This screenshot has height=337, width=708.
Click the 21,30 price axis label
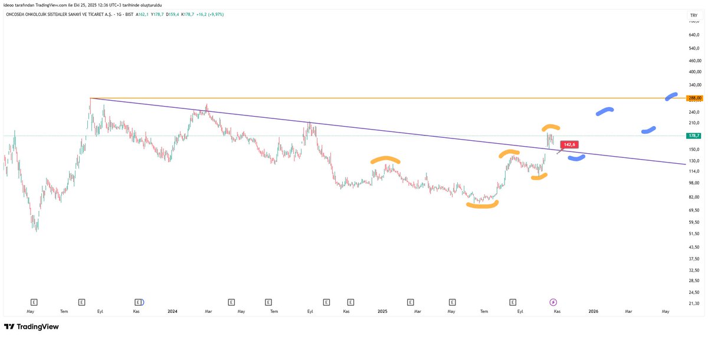694,303
